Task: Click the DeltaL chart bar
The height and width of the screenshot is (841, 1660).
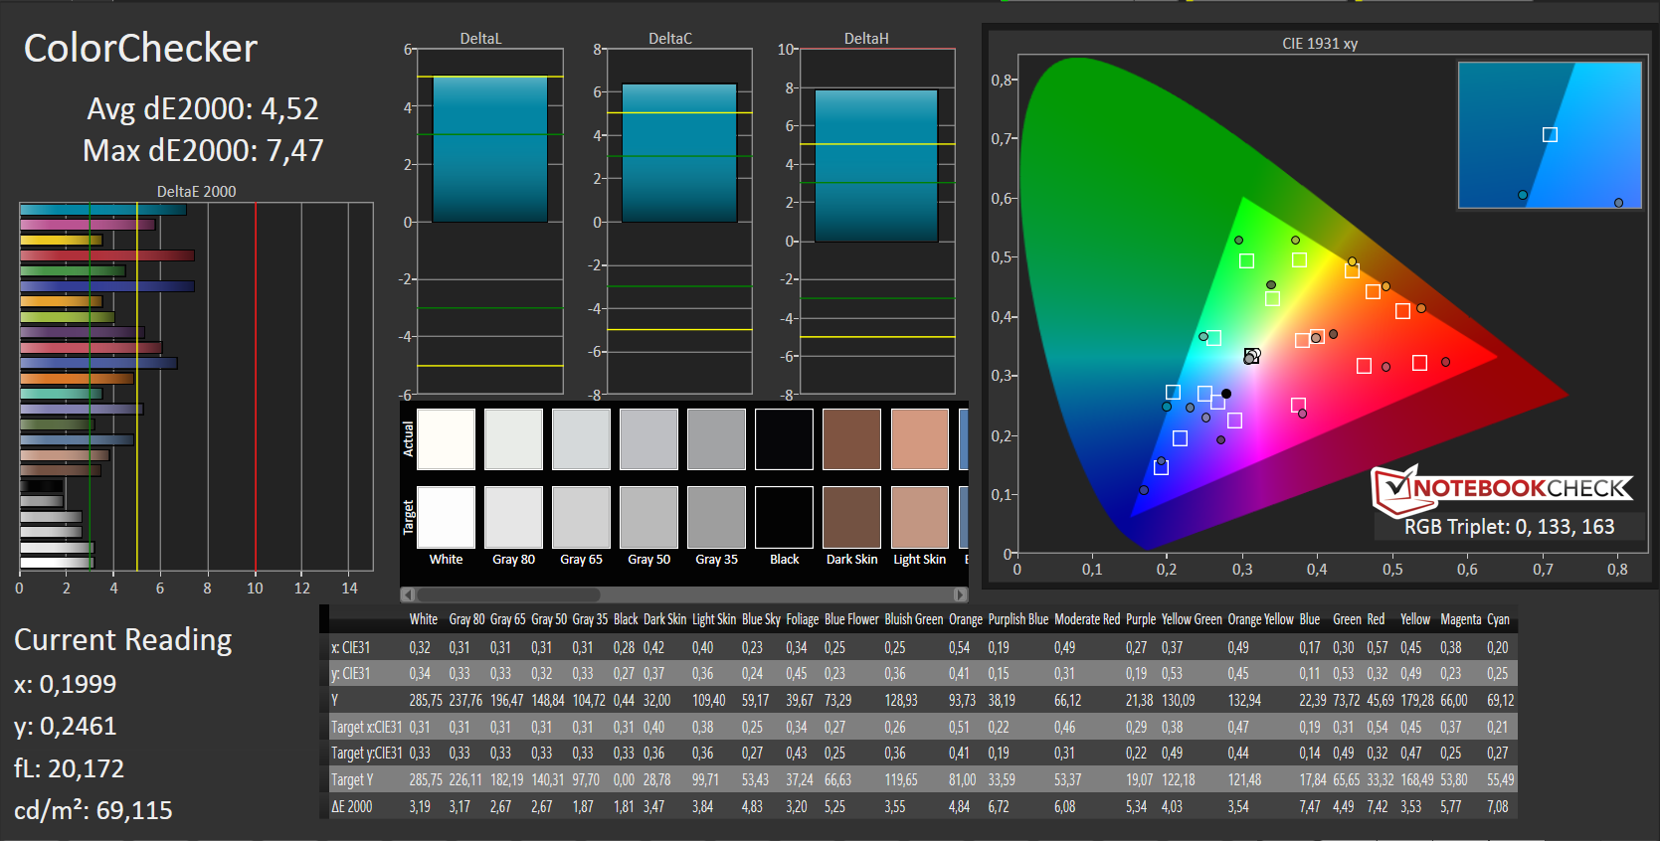Action: (489, 149)
